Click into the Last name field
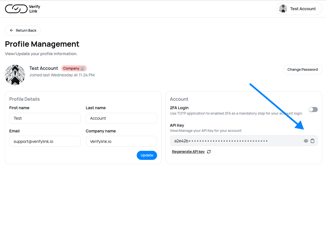 coord(121,118)
